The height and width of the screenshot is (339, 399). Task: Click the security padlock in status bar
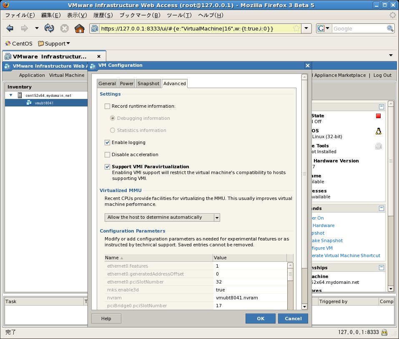(384, 332)
